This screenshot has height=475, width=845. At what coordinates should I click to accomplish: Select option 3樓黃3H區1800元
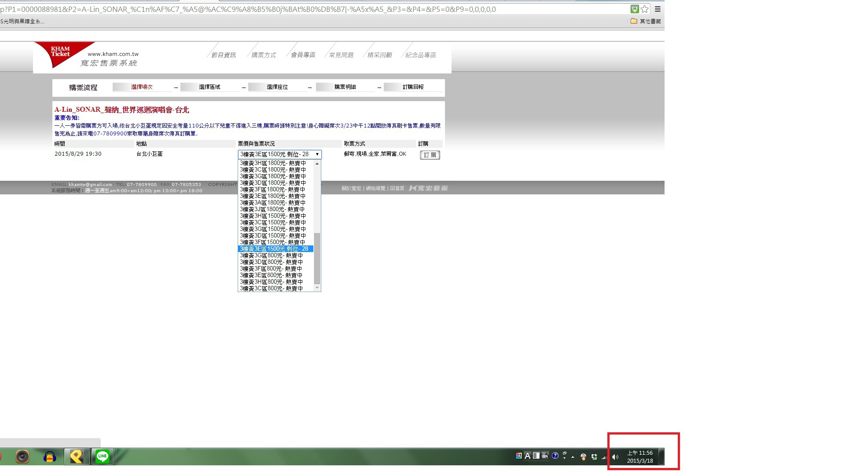click(276, 163)
